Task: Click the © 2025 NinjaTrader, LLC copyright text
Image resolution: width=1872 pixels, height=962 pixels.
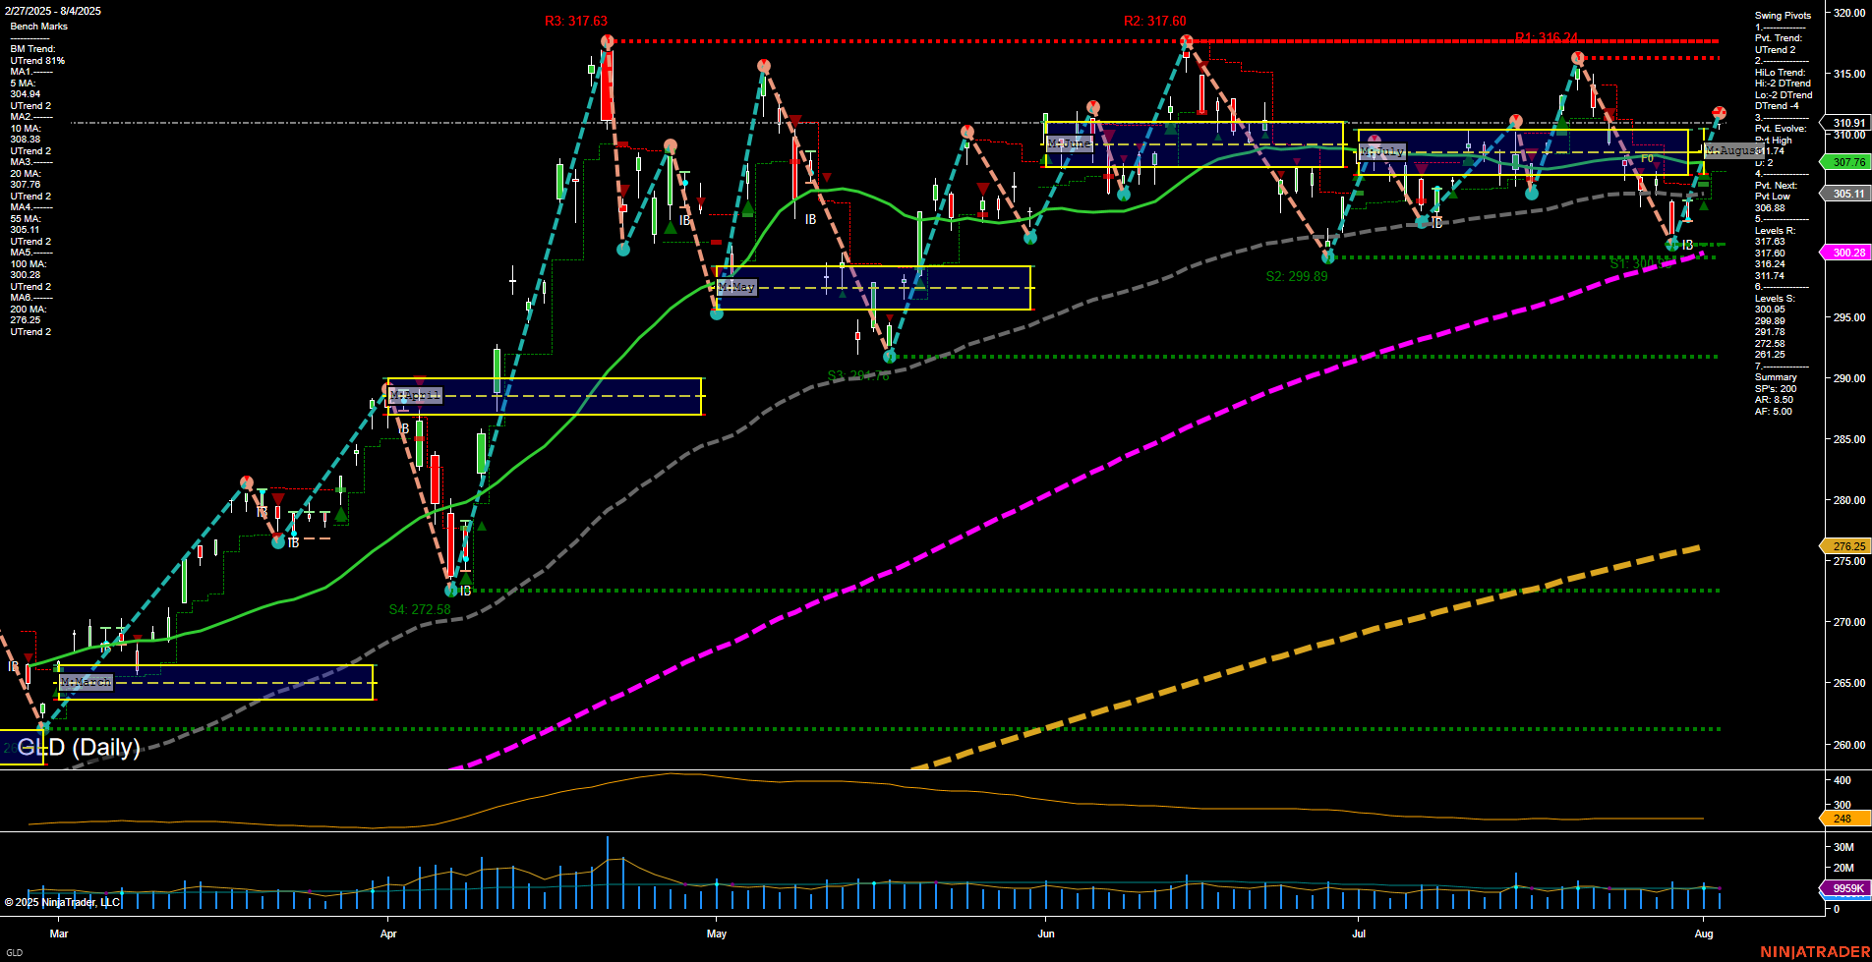Action: click(x=61, y=902)
